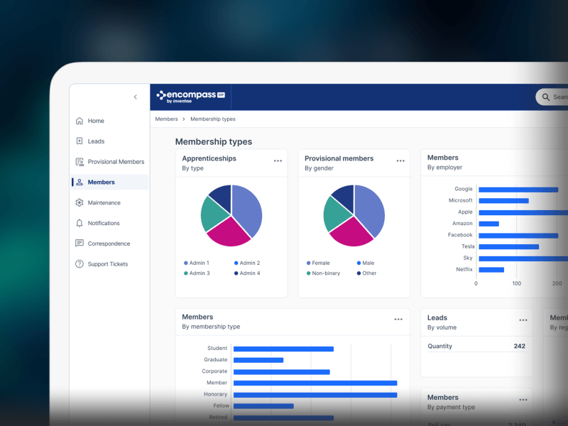Click the Provisional Members icon
Screen dimensions: 568x426
tap(80, 162)
